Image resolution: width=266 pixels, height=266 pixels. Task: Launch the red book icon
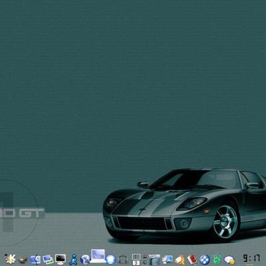192,259
